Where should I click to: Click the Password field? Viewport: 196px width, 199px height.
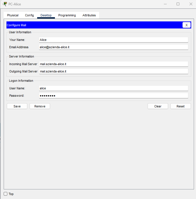tap(113, 96)
